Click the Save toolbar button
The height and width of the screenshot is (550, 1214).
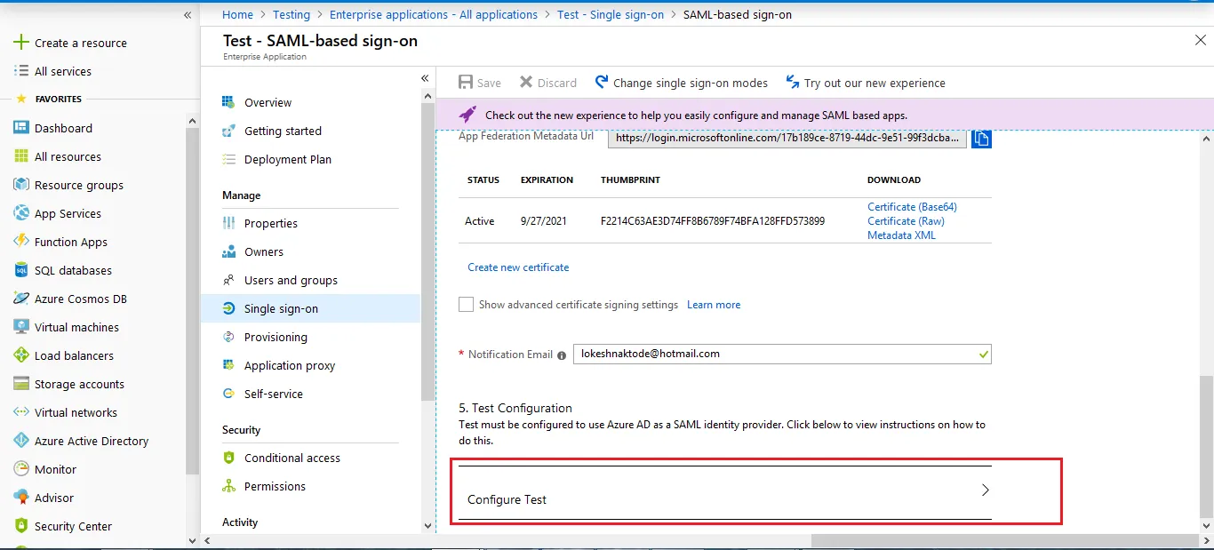pyautogui.click(x=480, y=83)
